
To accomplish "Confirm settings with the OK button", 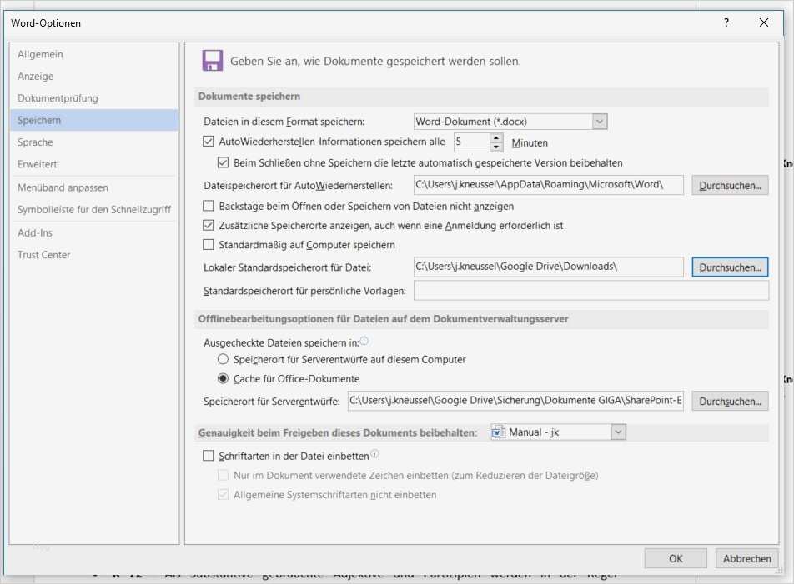I will tap(676, 558).
